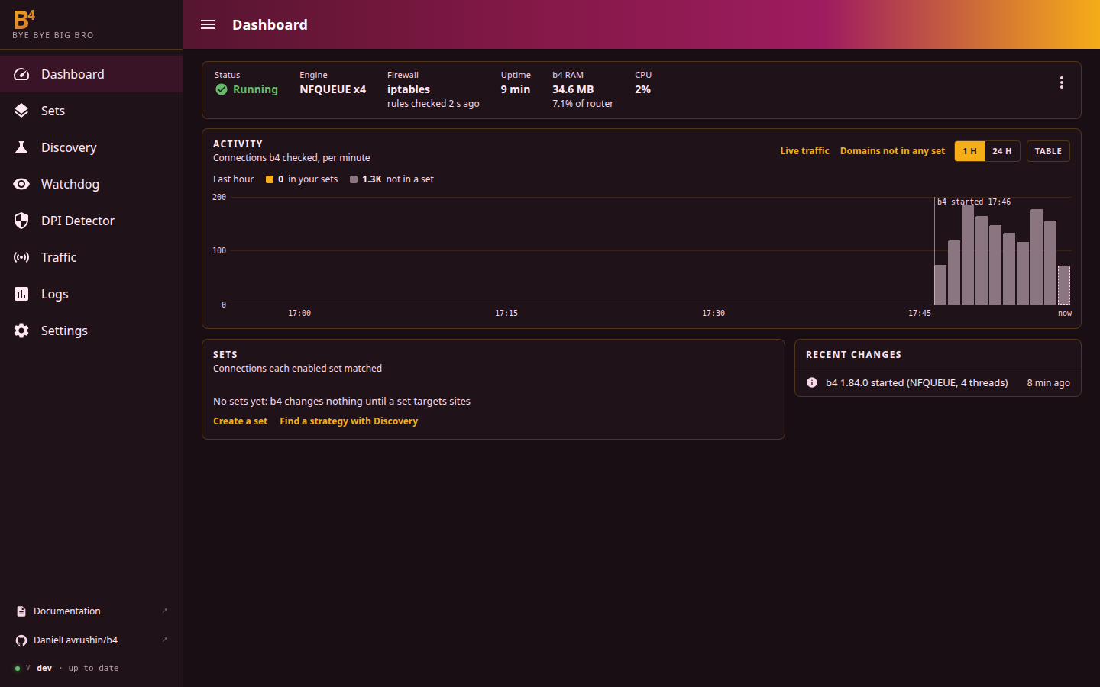
Task: Click Find a strategy with Discovery
Action: coord(348,421)
